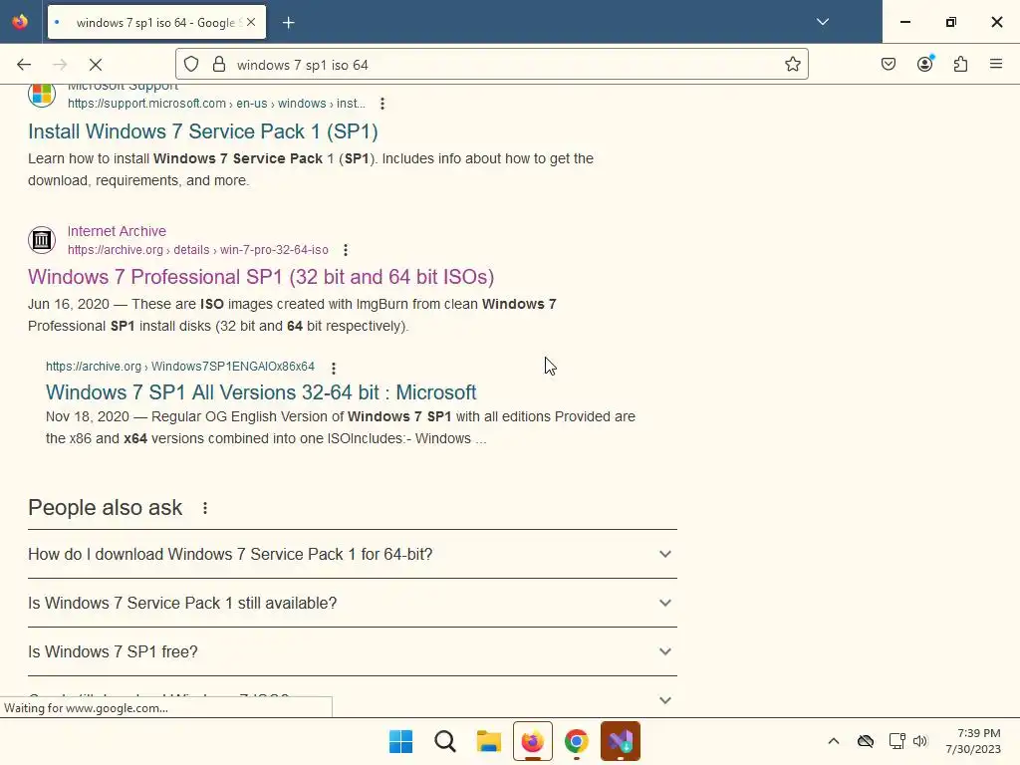The width and height of the screenshot is (1020, 765).
Task: Click the archive.org win-7-pro-32-64-iso URL
Action: 198,250
